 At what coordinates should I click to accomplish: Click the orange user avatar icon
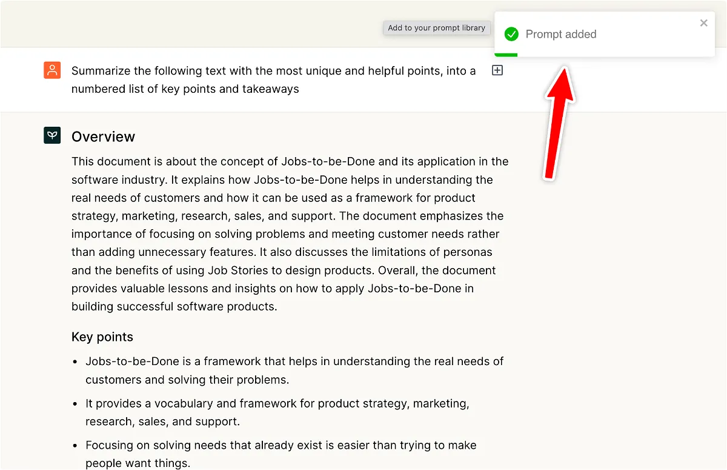click(52, 70)
